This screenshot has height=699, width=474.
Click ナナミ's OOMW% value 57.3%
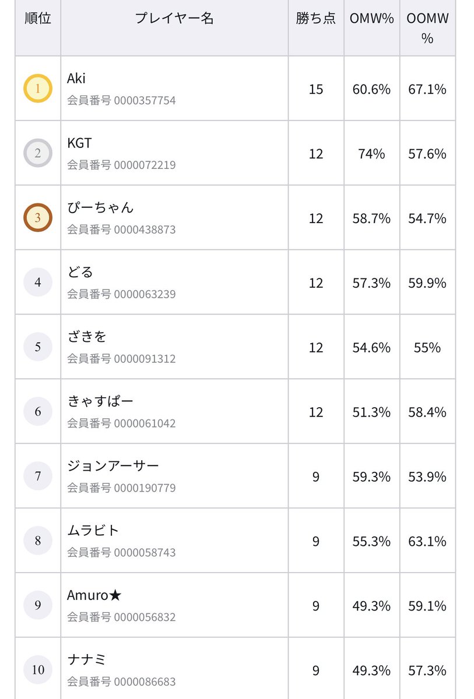point(427,670)
